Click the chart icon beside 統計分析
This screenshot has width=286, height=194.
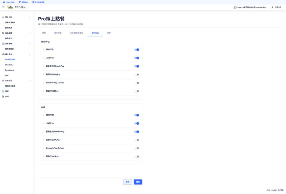click(3, 17)
